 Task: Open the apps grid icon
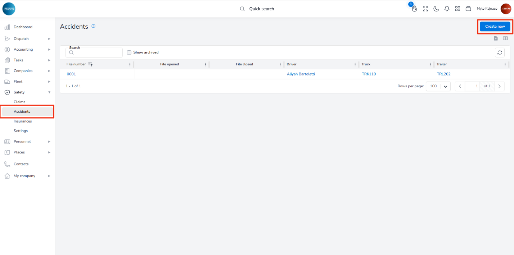(x=457, y=9)
